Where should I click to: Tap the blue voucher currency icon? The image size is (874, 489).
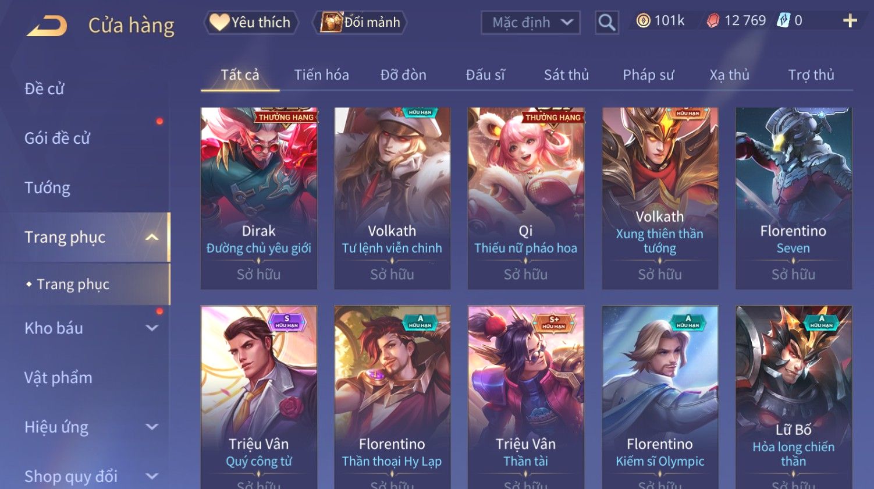point(783,21)
